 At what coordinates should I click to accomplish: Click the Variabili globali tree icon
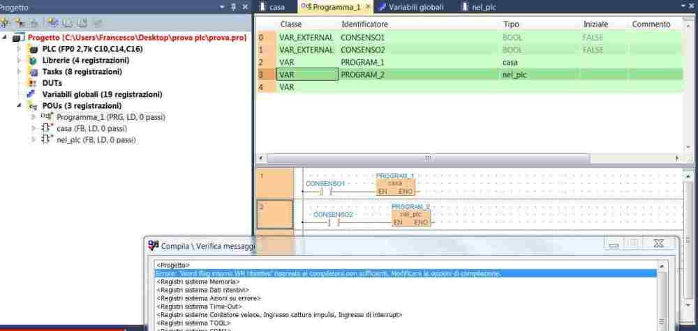[x=34, y=94]
